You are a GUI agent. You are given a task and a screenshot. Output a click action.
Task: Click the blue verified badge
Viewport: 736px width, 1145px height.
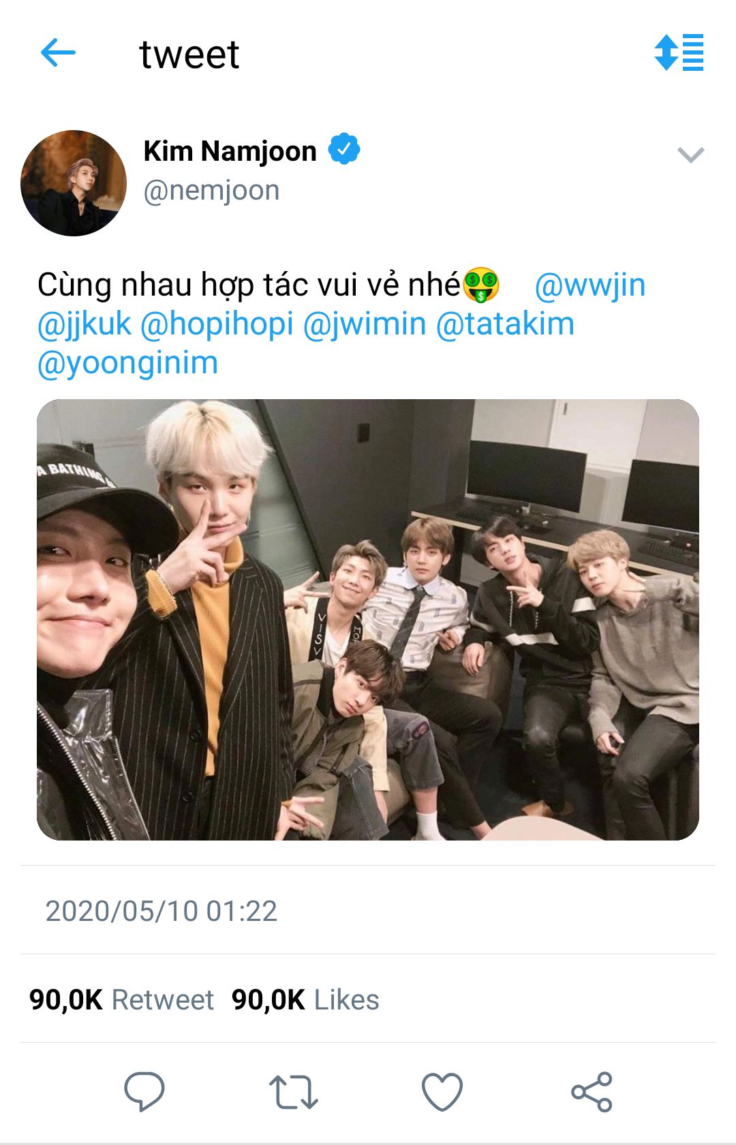(x=344, y=149)
